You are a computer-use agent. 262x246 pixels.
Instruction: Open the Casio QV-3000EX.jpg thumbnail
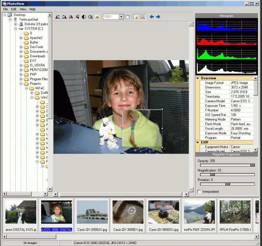tap(128, 215)
